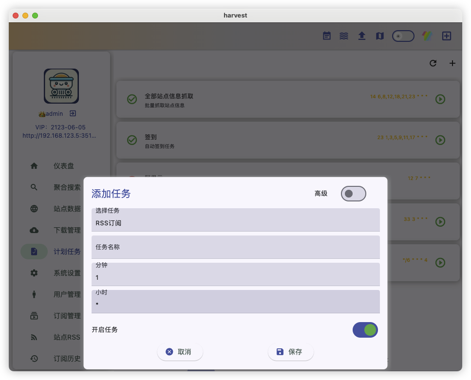Select 系统设置 in the sidebar menu
This screenshot has height=380, width=471.
coord(67,273)
